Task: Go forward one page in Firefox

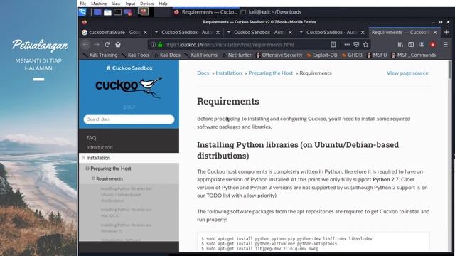Action: (97, 44)
